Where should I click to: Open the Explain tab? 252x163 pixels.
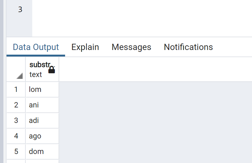click(x=85, y=47)
